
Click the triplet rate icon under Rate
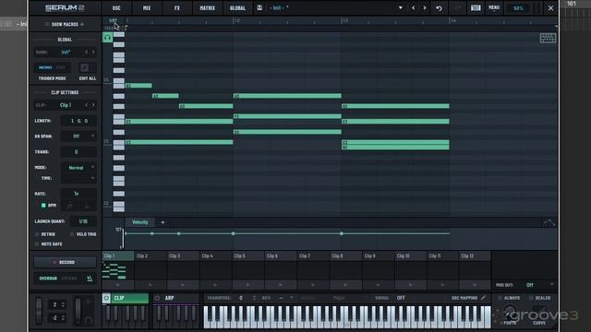click(x=70, y=206)
